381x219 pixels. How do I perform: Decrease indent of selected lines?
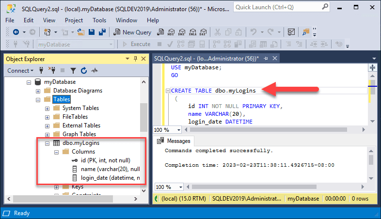tap(314, 44)
